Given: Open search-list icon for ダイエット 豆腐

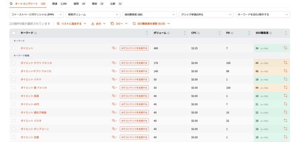Looking at the screenshot, I should click(x=114, y=137).
